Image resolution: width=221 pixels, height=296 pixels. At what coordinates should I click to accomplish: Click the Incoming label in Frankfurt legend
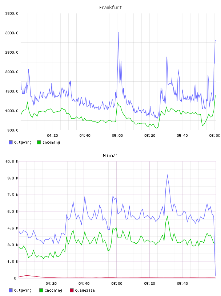click(x=51, y=142)
